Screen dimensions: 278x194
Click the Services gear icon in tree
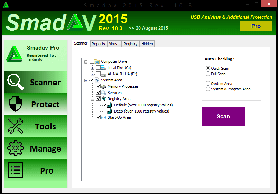pos(103,93)
